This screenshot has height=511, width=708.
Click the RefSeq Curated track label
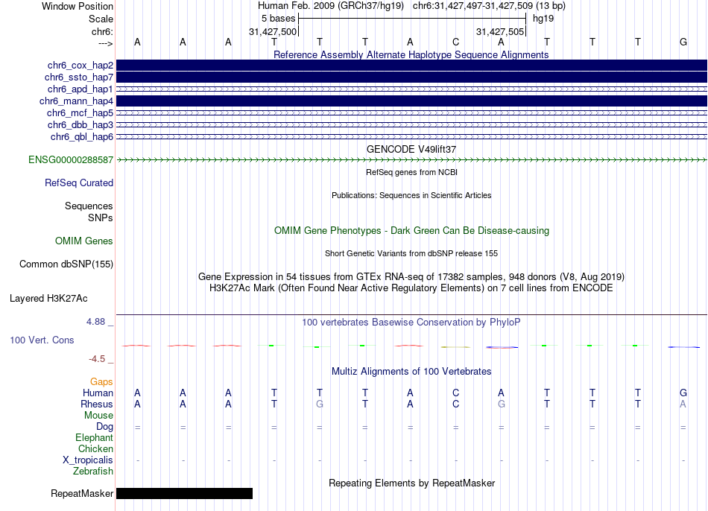click(x=79, y=182)
